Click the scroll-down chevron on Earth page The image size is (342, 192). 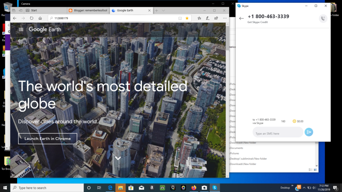[118, 158]
